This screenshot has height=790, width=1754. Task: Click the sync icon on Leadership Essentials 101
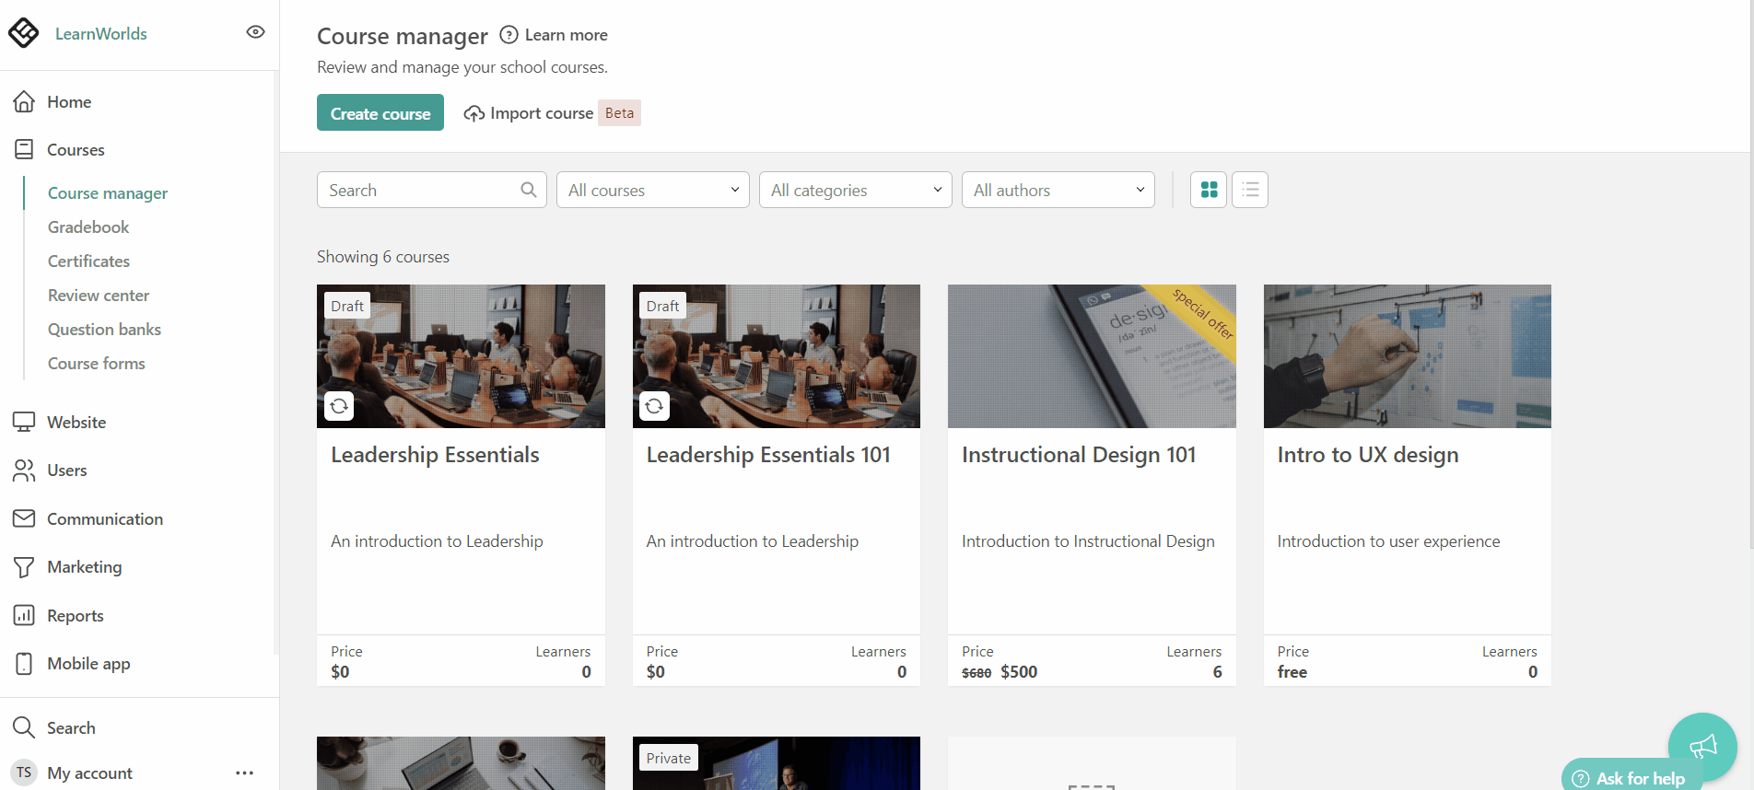point(654,406)
